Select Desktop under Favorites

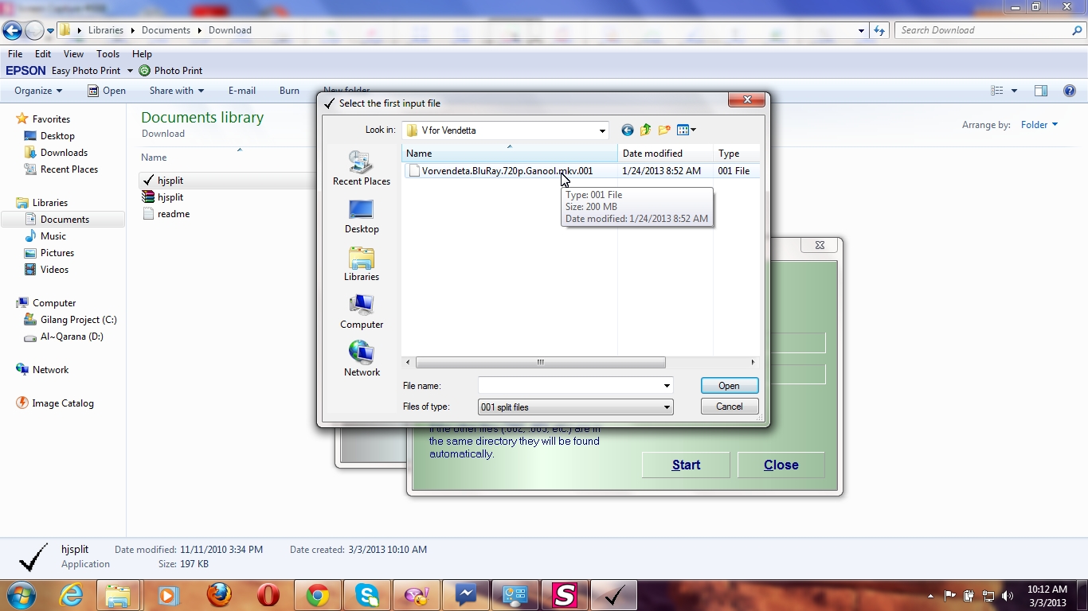click(57, 136)
